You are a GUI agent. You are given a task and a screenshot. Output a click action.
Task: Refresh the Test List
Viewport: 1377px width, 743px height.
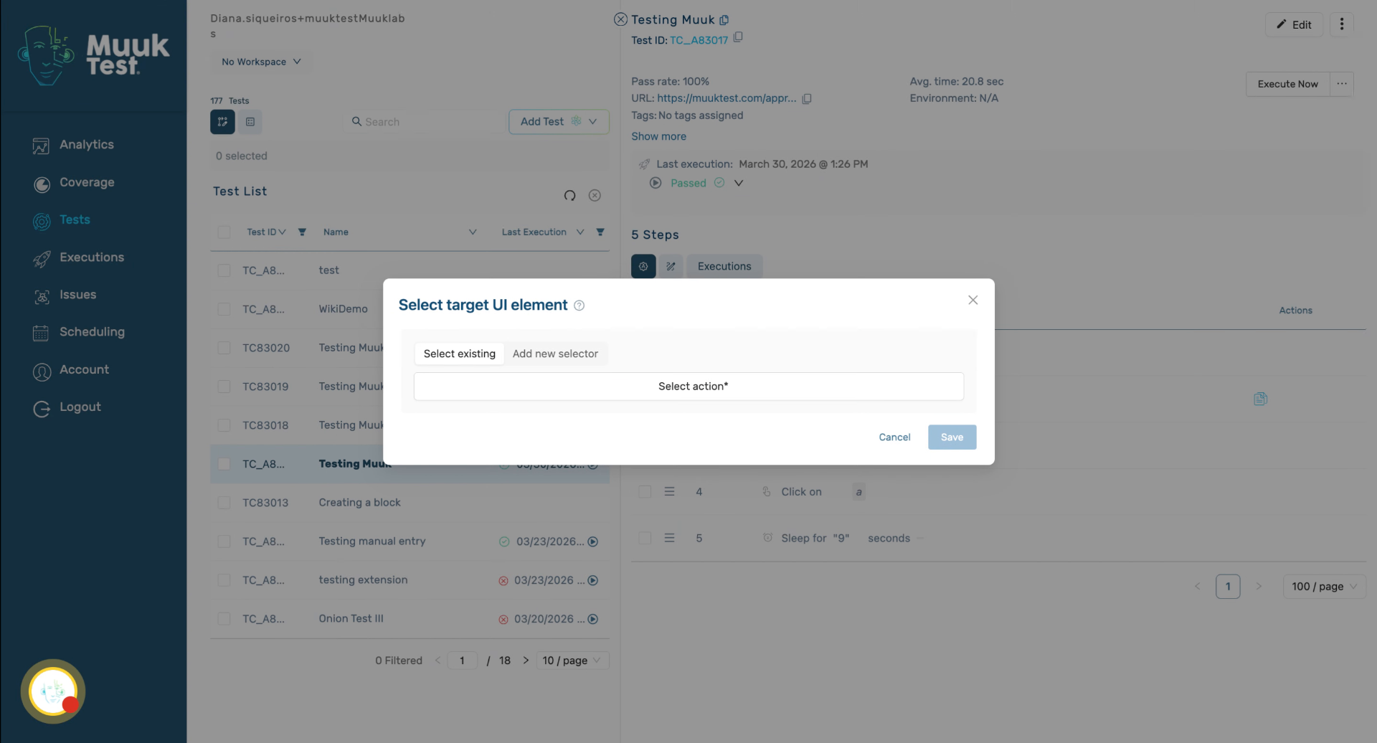coord(569,195)
